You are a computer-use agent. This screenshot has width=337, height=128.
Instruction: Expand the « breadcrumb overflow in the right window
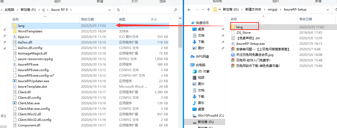tap(220, 10)
